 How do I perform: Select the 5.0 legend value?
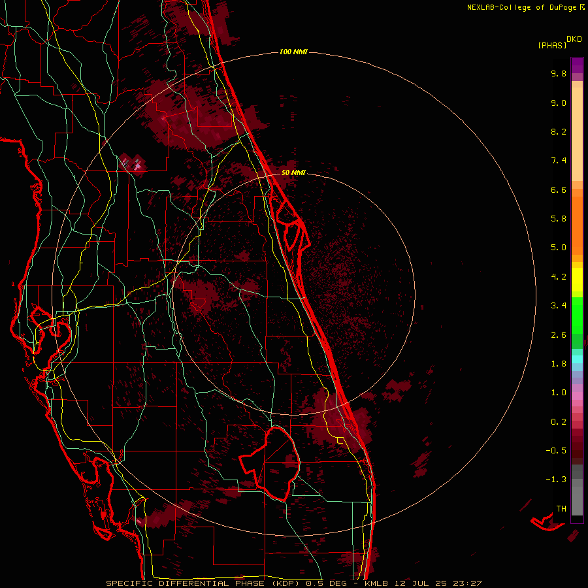559,248
